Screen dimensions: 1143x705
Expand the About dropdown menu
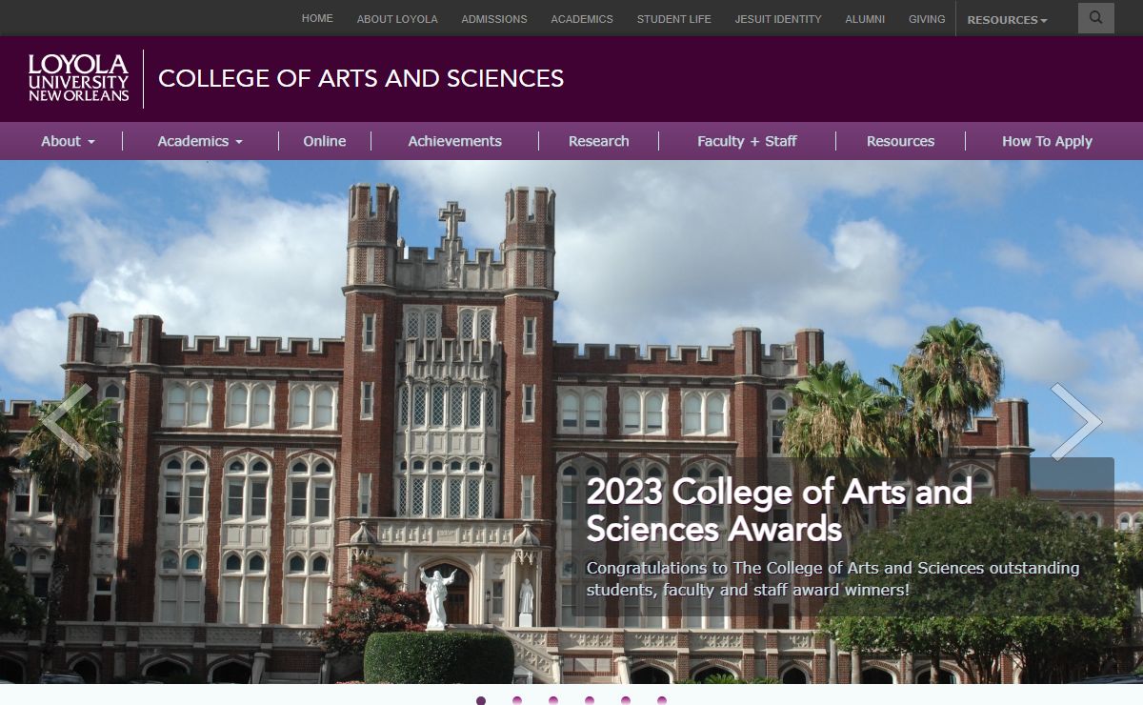(68, 141)
